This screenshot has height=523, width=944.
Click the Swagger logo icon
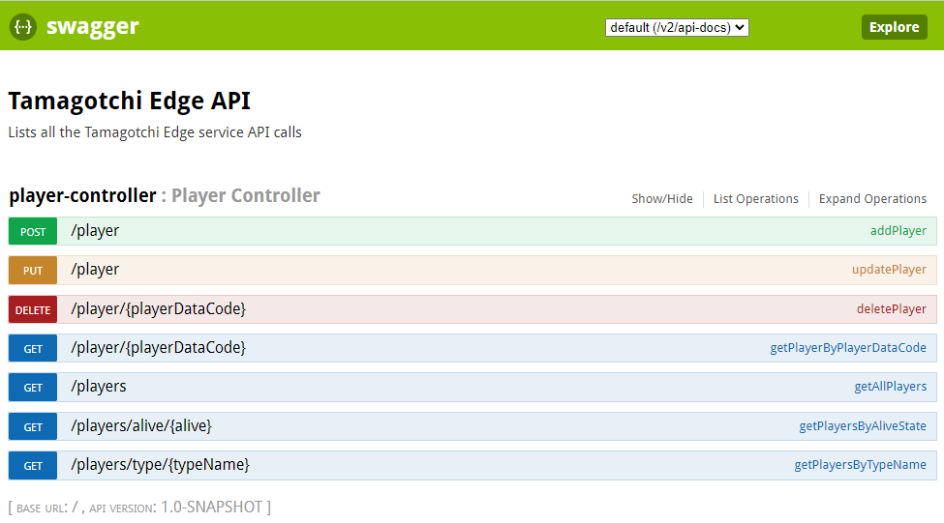(x=23, y=27)
